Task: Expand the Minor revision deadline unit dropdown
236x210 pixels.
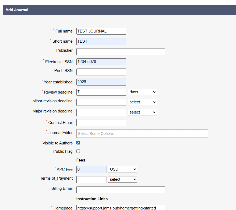Action: click(x=142, y=102)
